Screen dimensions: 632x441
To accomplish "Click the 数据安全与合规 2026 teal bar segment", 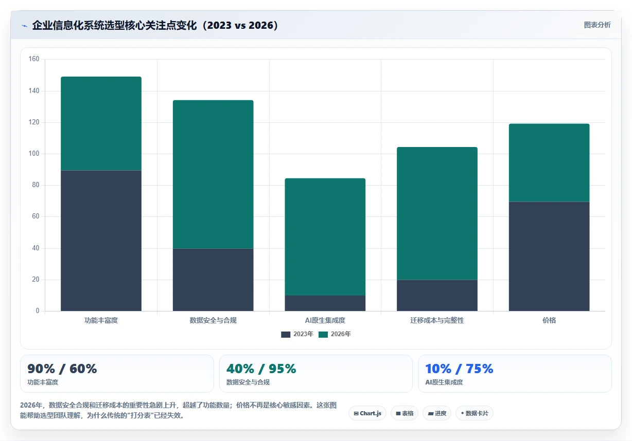I will pyautogui.click(x=213, y=174).
